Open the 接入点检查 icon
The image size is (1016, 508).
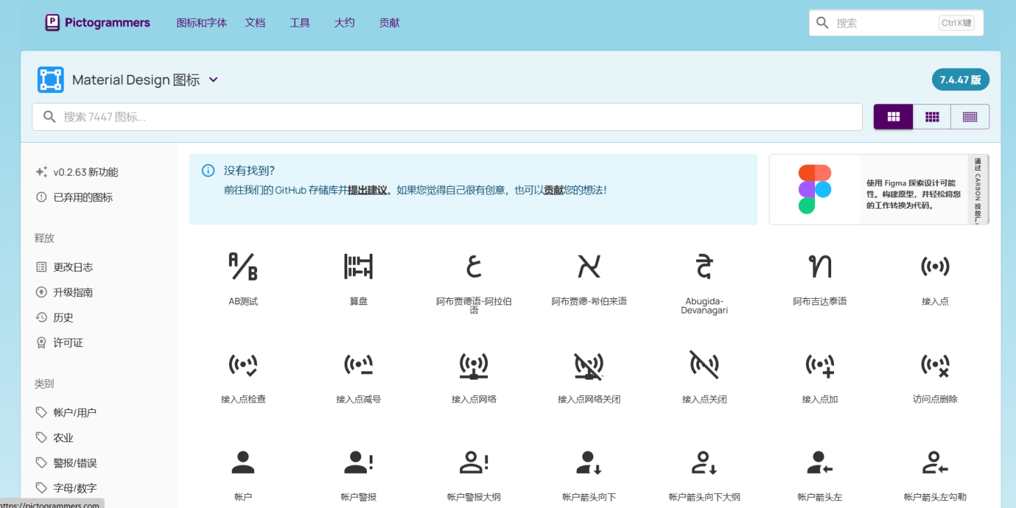tap(243, 365)
